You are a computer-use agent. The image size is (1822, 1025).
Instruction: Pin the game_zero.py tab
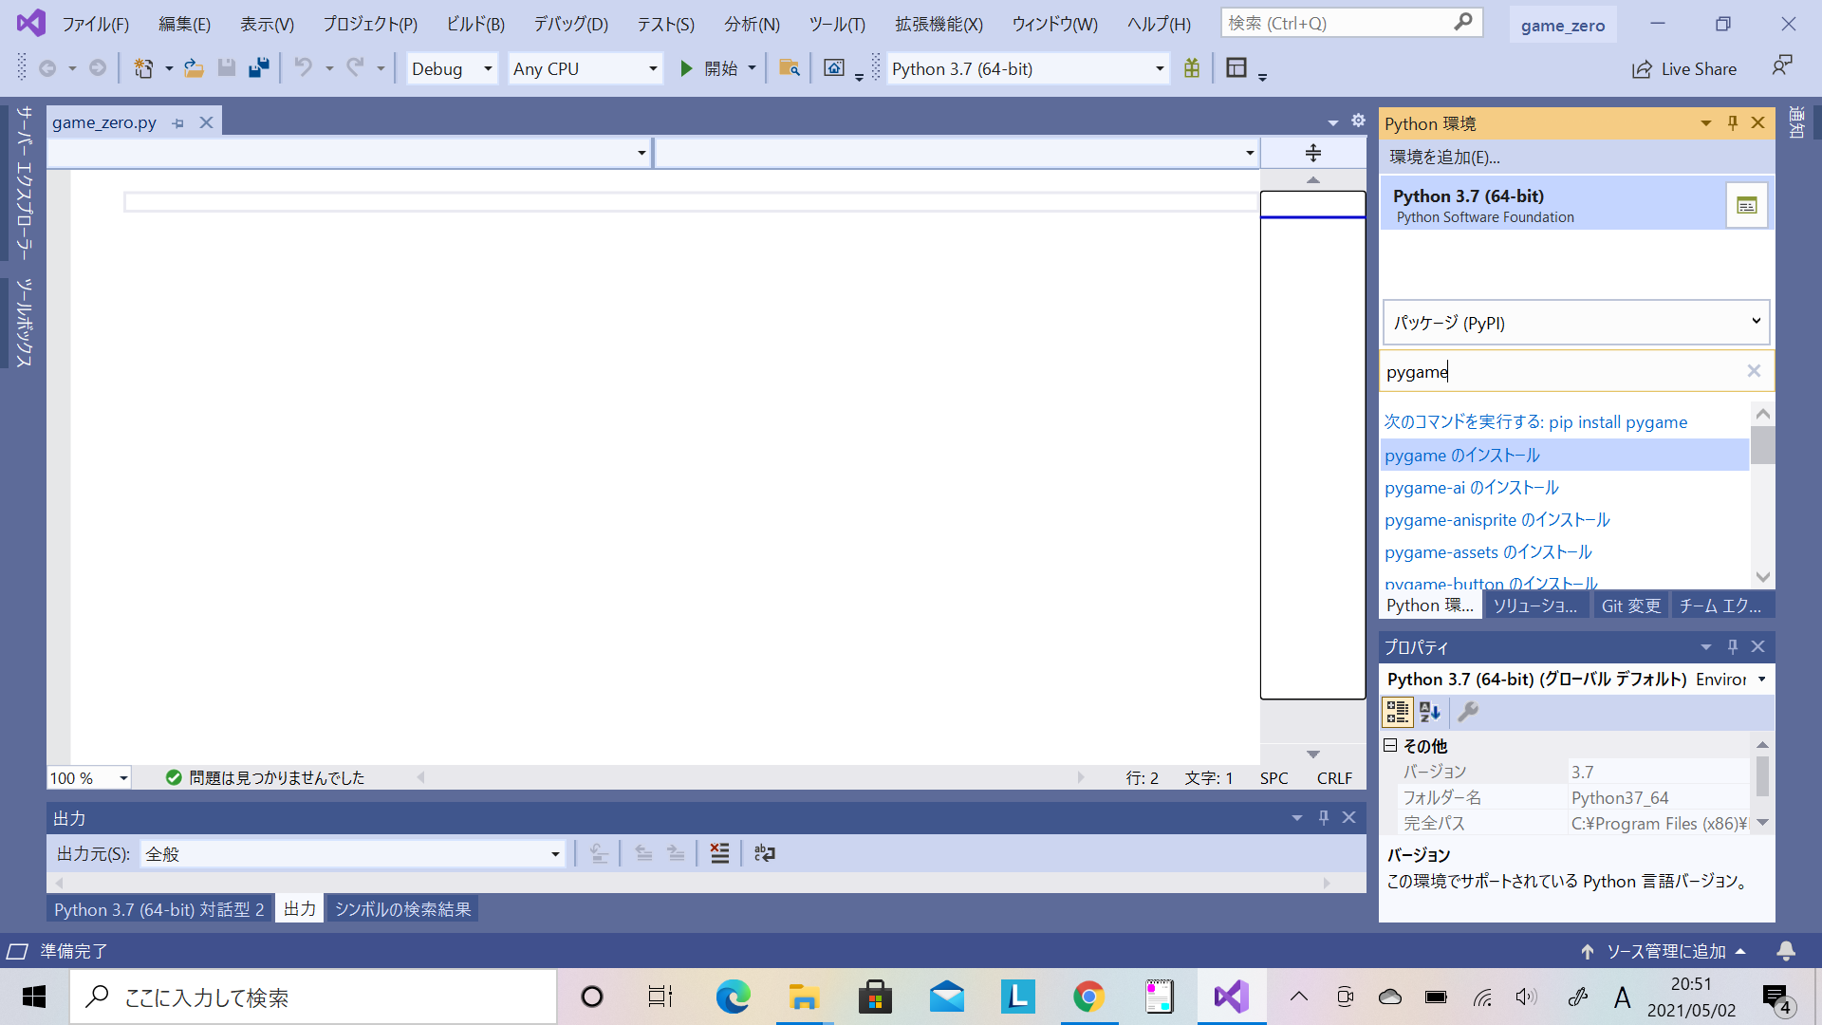(x=178, y=123)
